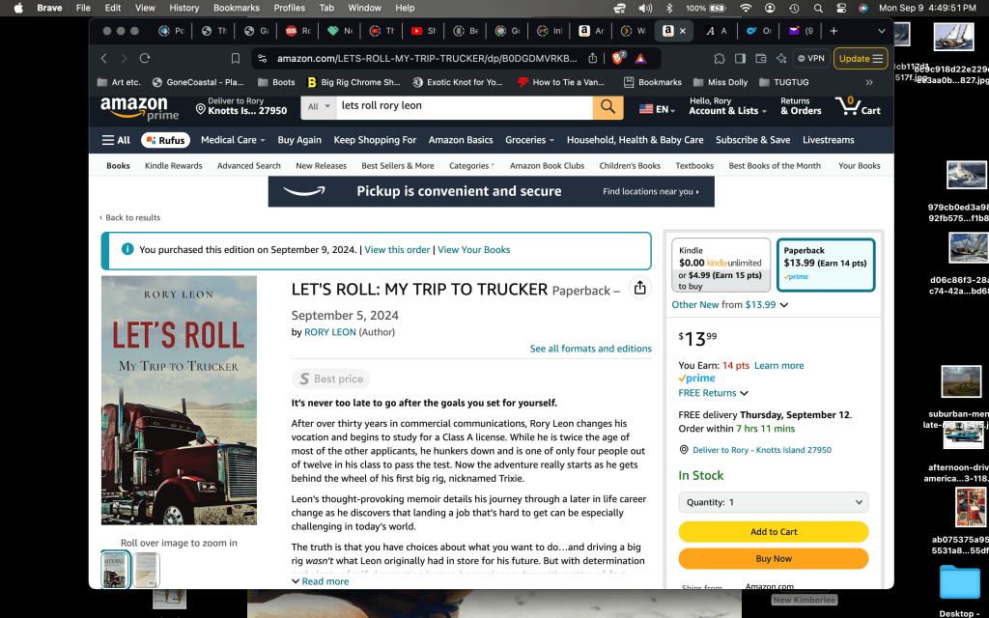Image resolution: width=989 pixels, height=618 pixels.
Task: Open the All hamburger menu
Action: 116,140
